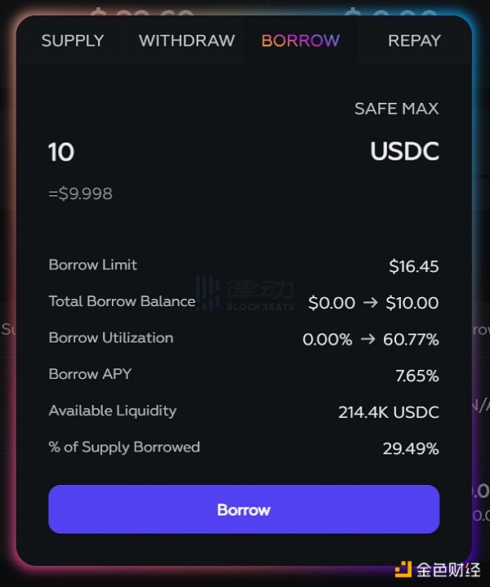Click the arrow in Total Borrow Balance row
The image size is (490, 587).
(370, 303)
